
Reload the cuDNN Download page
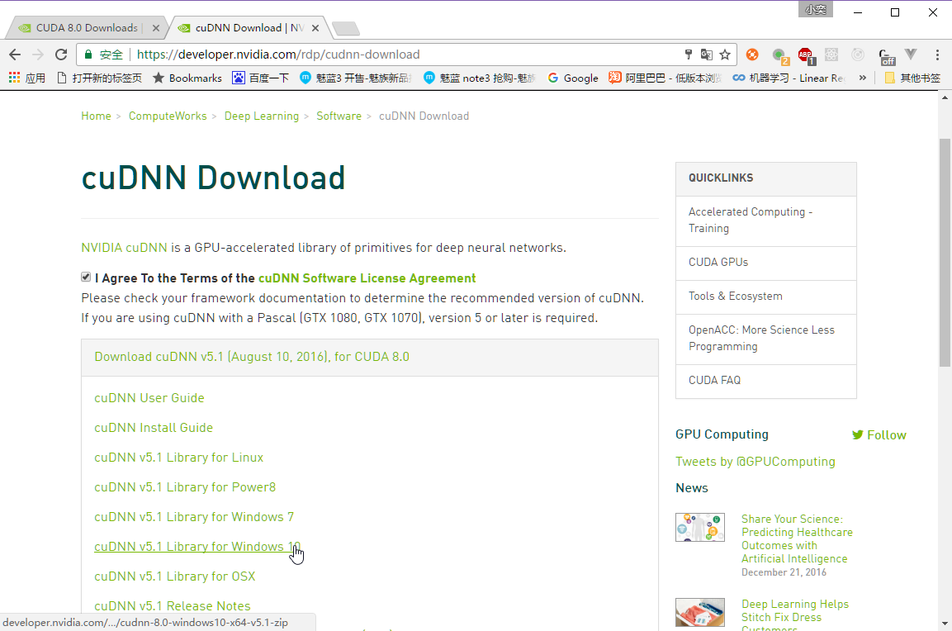point(61,55)
